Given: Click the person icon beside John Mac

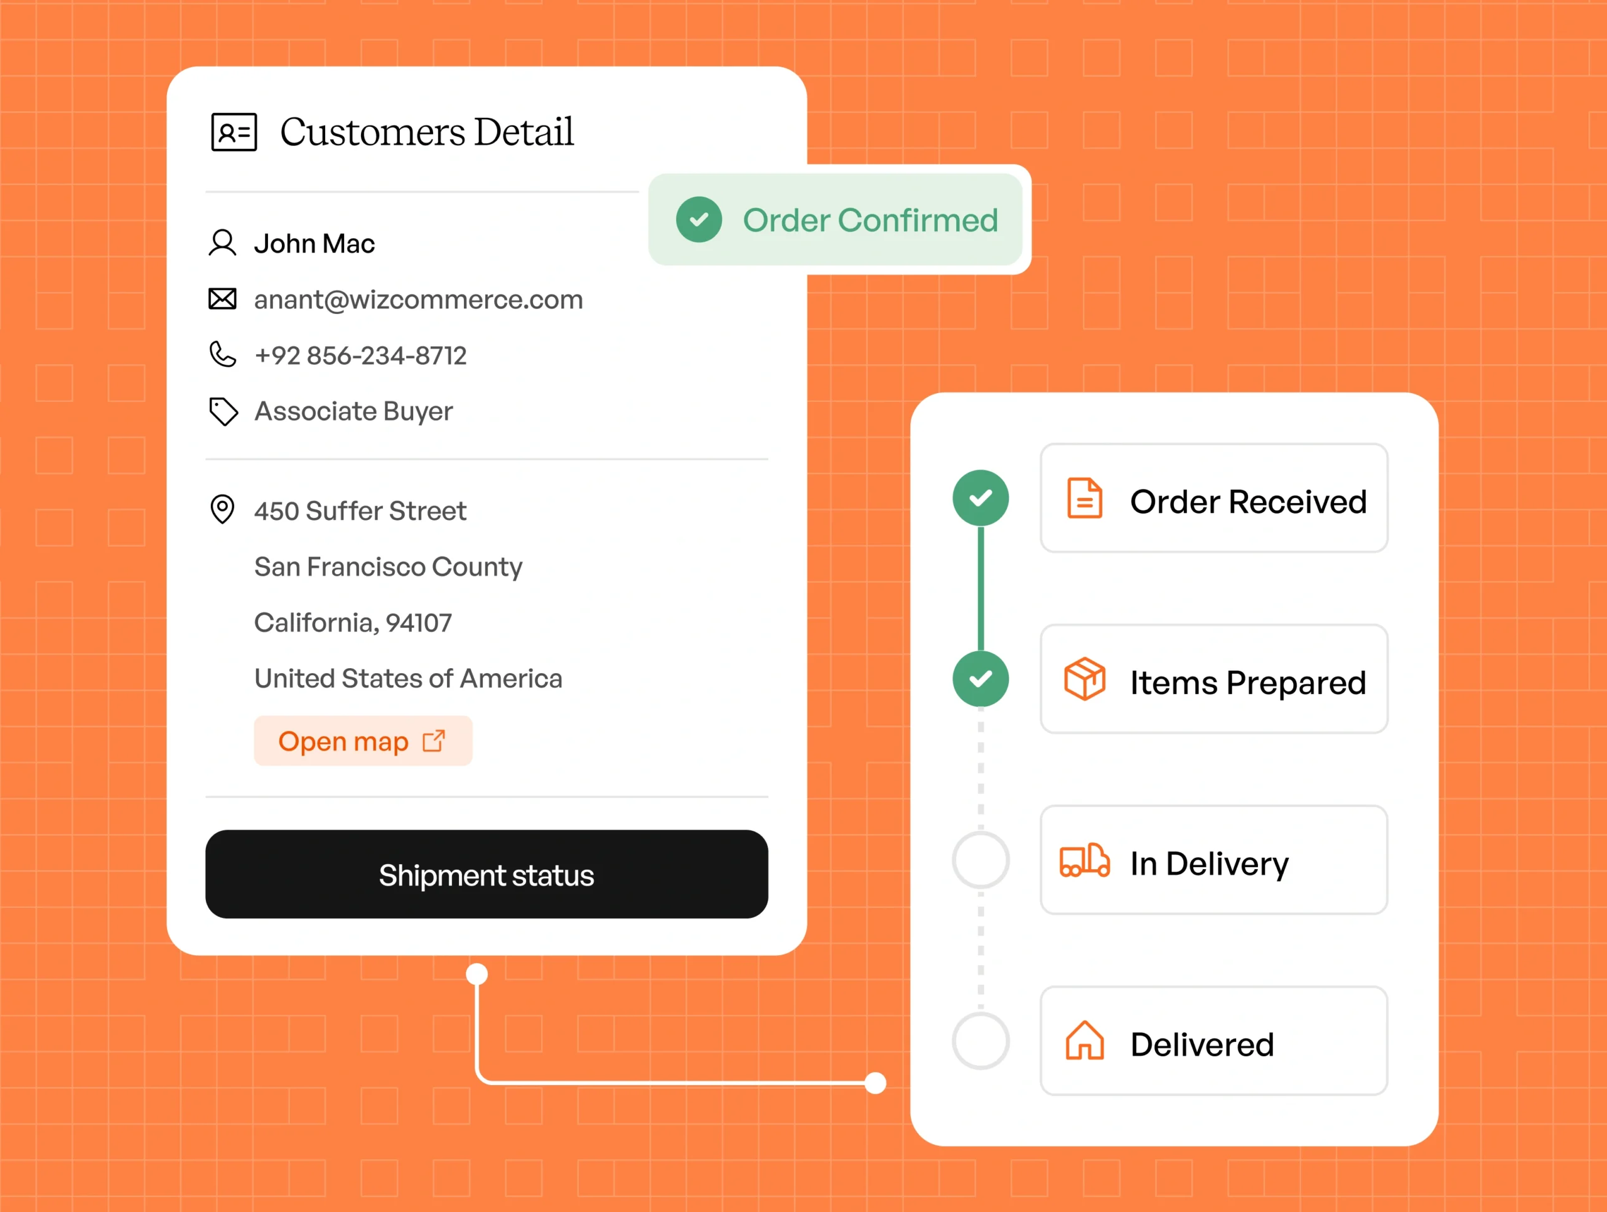Looking at the screenshot, I should pos(222,244).
